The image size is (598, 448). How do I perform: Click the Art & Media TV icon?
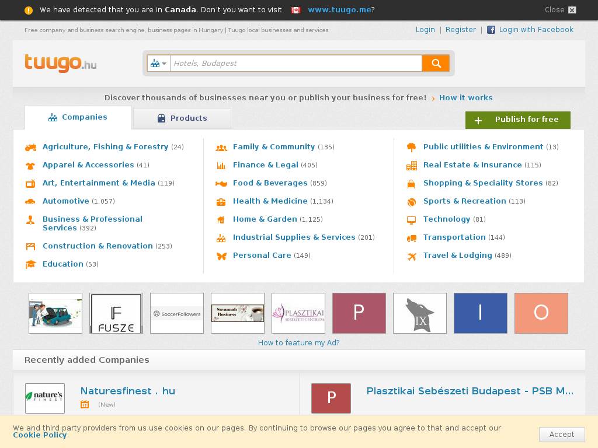[x=30, y=184]
